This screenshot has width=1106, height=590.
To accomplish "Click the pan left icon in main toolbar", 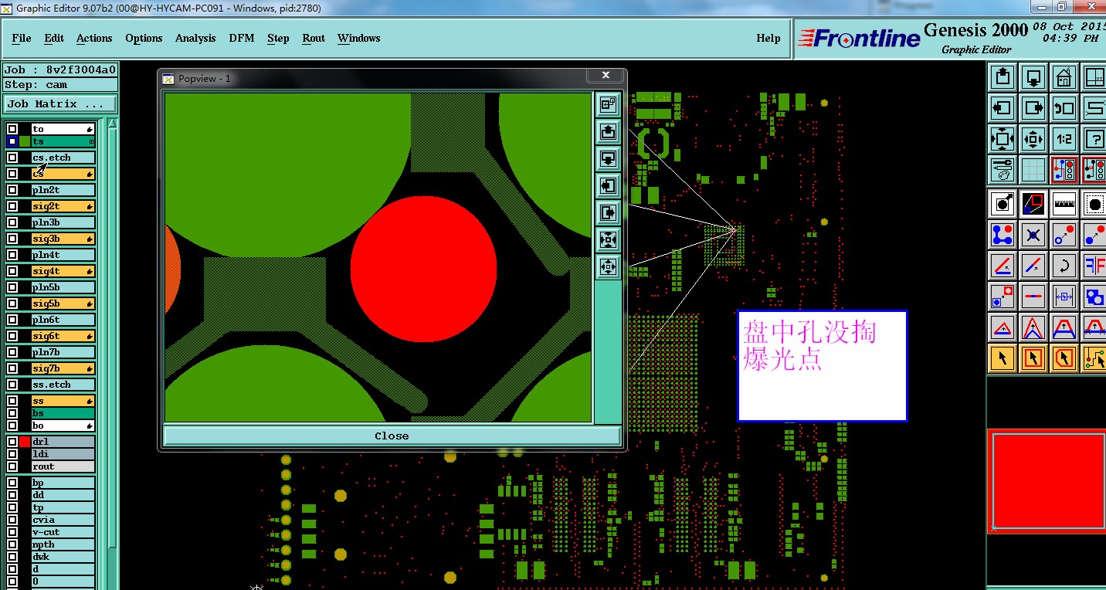I will coord(1003,108).
